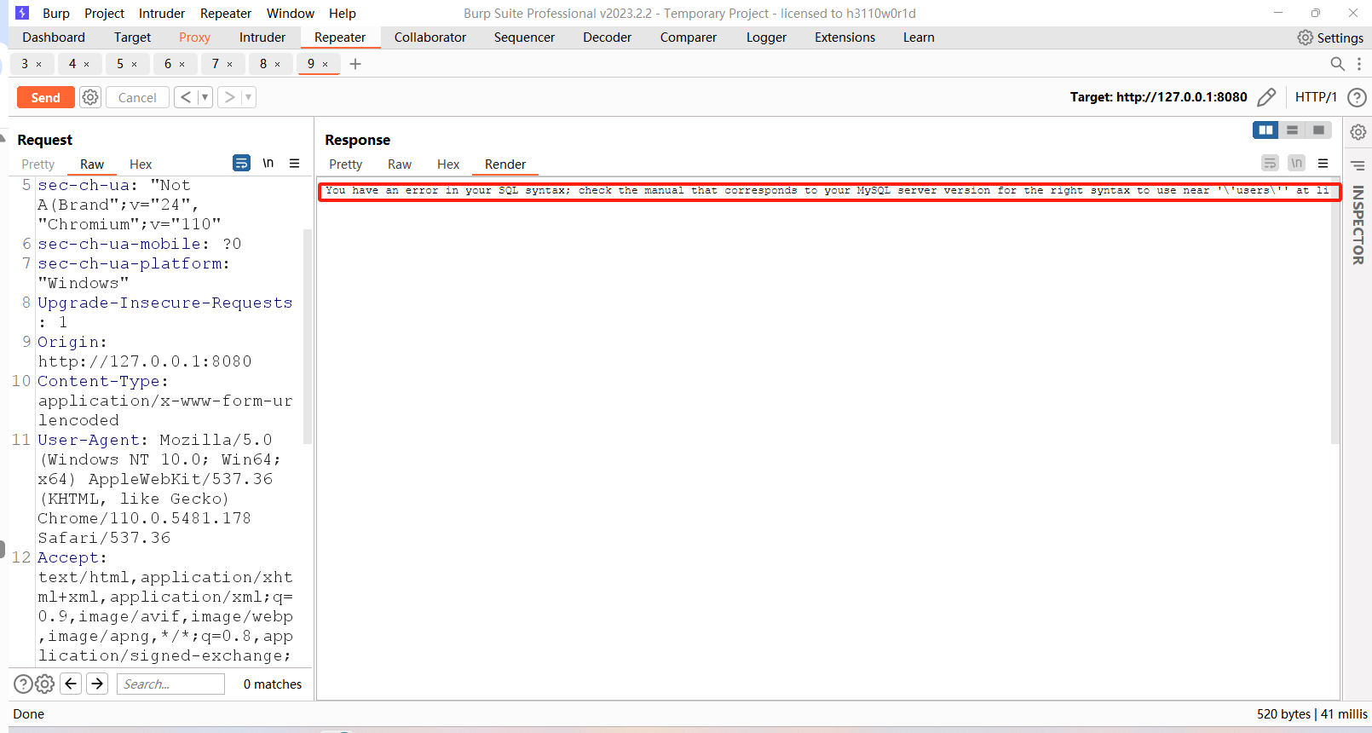Screen dimensions: 1372x733
Task: Open request editor hamburger menu
Action: [x=295, y=163]
